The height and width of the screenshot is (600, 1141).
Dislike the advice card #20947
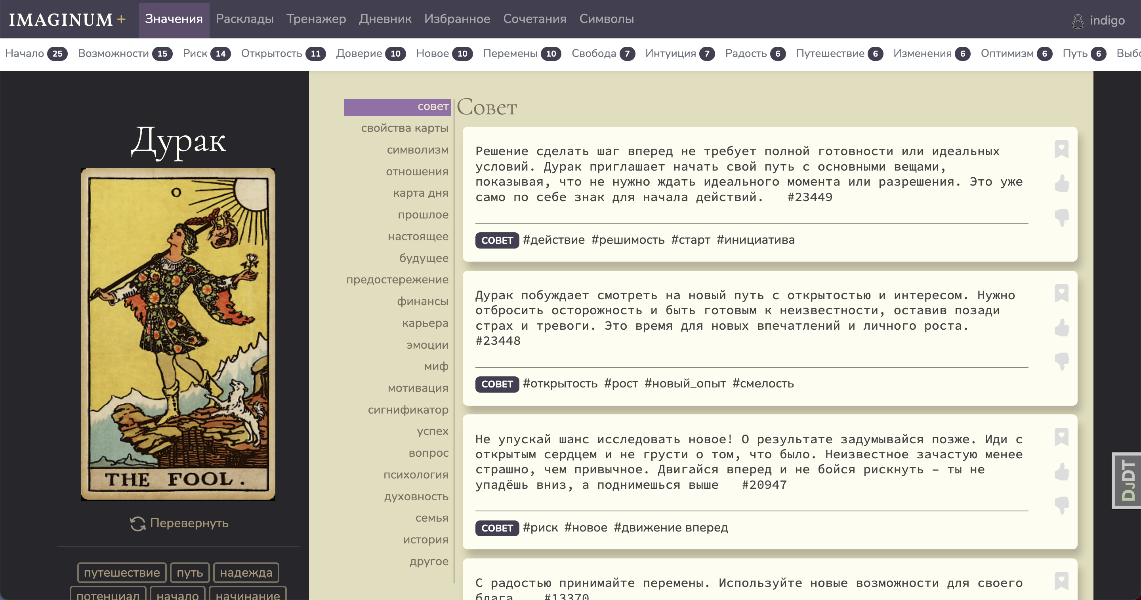[1061, 505]
